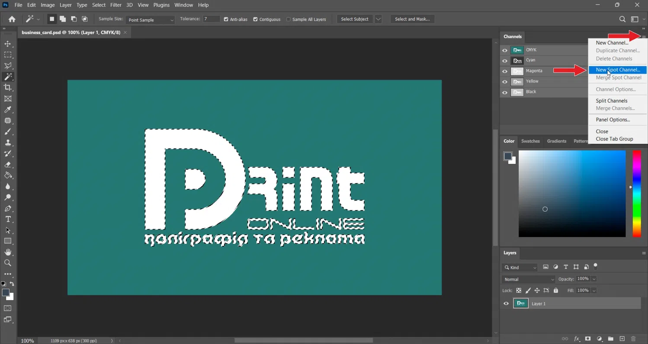This screenshot has height=344, width=648.
Task: Choose Close Tab Group entry
Action: coord(614,139)
